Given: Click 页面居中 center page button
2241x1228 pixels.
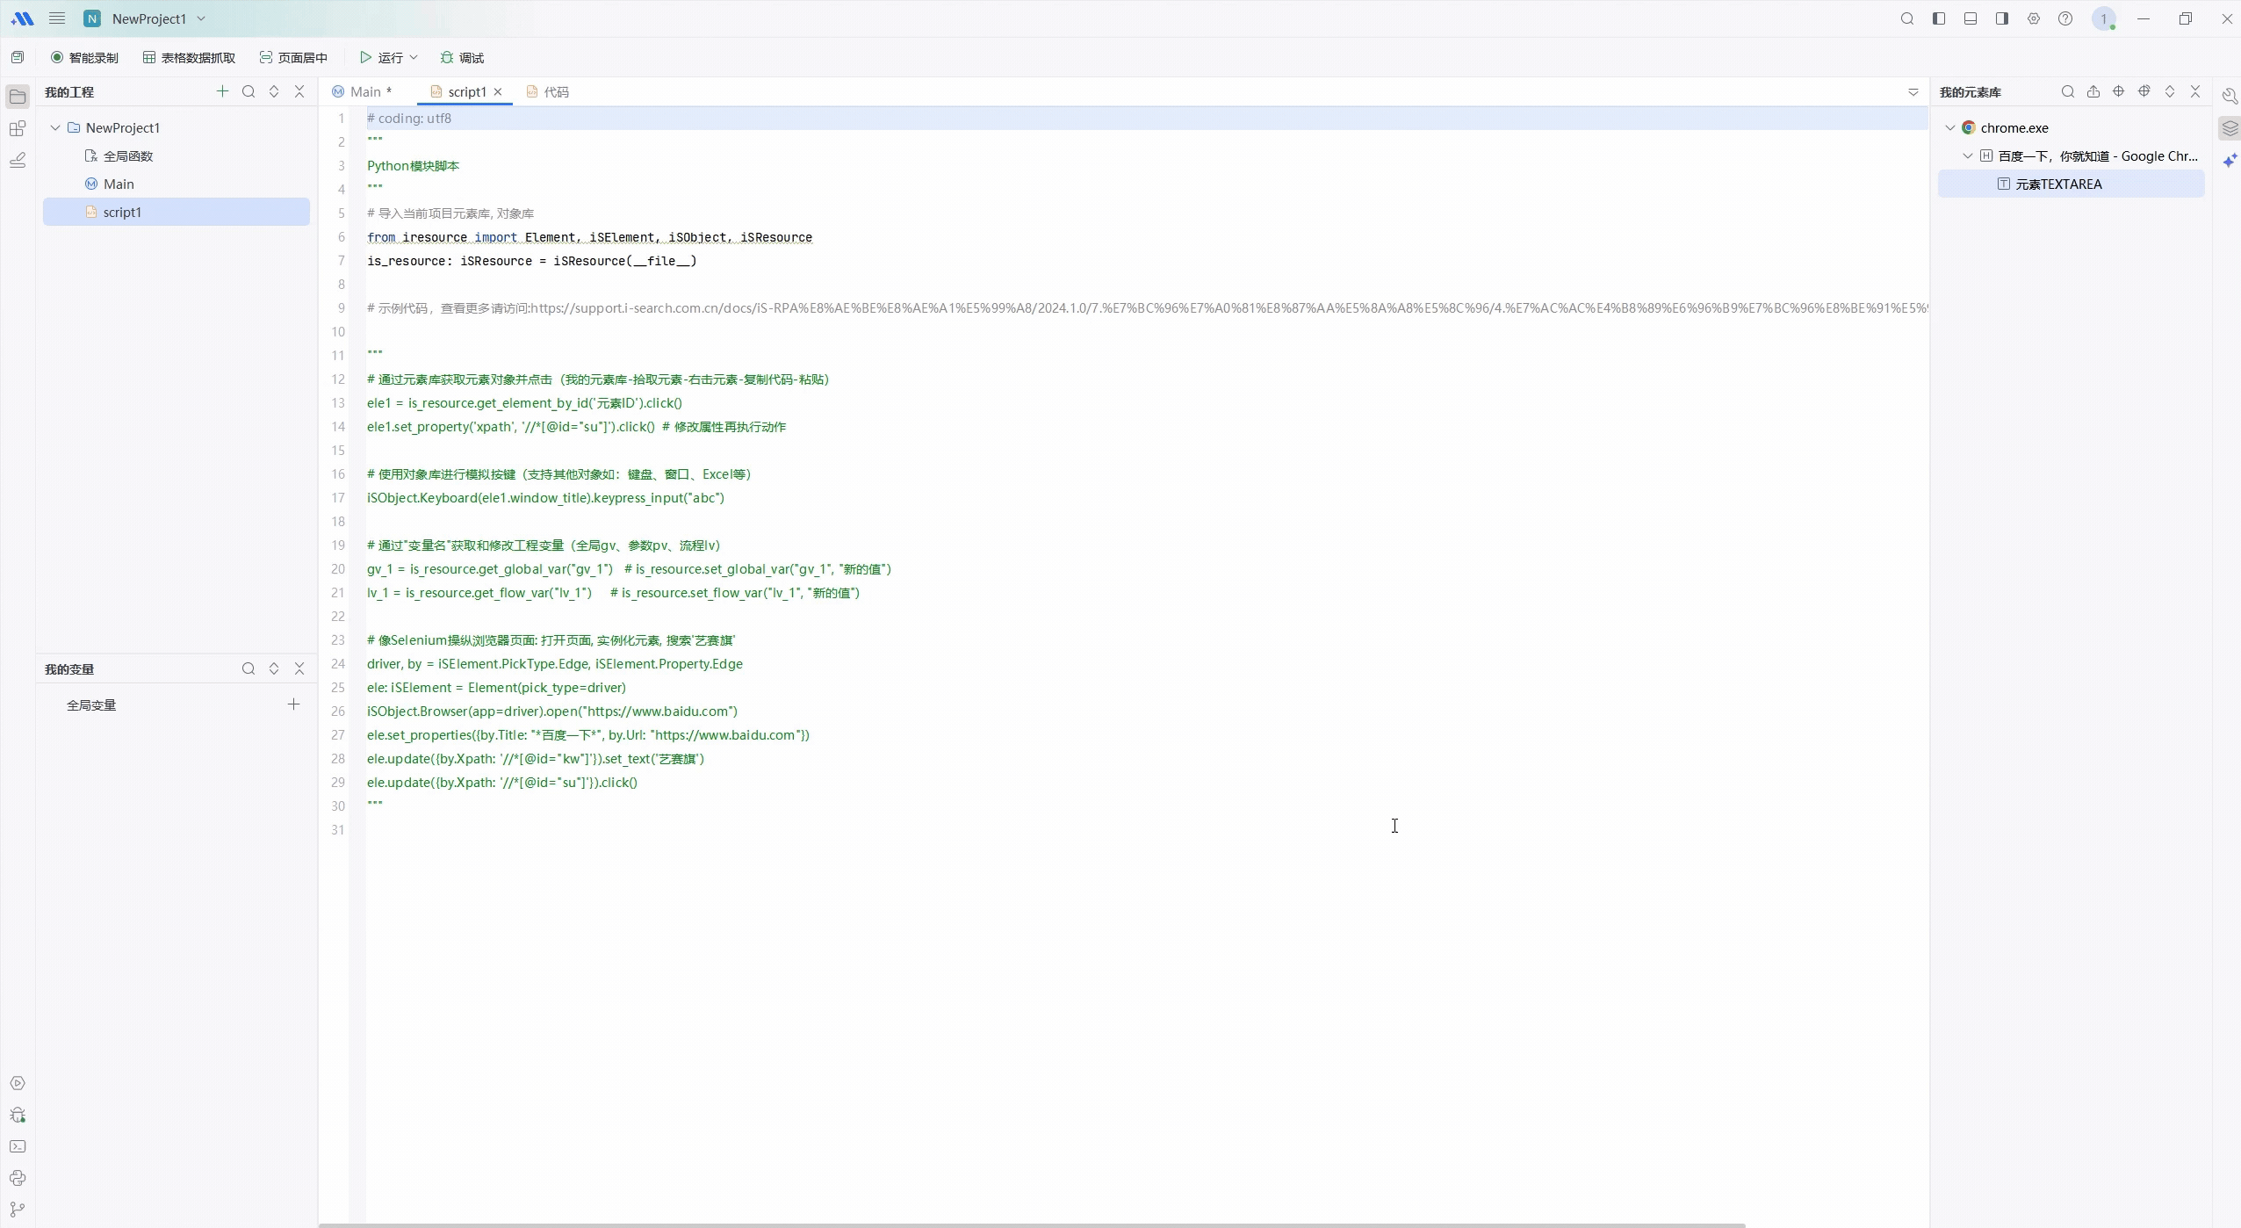Looking at the screenshot, I should (x=293, y=58).
